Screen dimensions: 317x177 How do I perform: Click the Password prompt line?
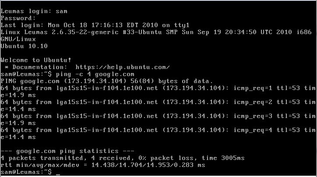pyautogui.click(x=18, y=18)
